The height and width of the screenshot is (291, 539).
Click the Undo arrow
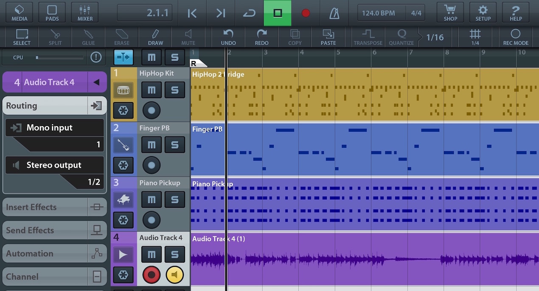228,37
